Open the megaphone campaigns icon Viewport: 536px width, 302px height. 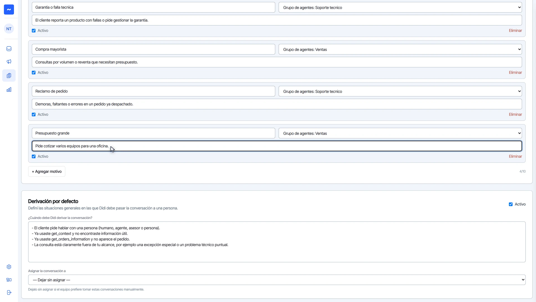(9, 62)
